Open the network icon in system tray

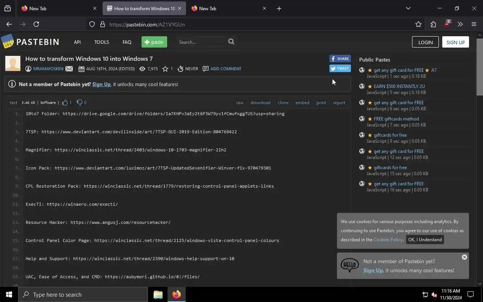(x=425, y=294)
